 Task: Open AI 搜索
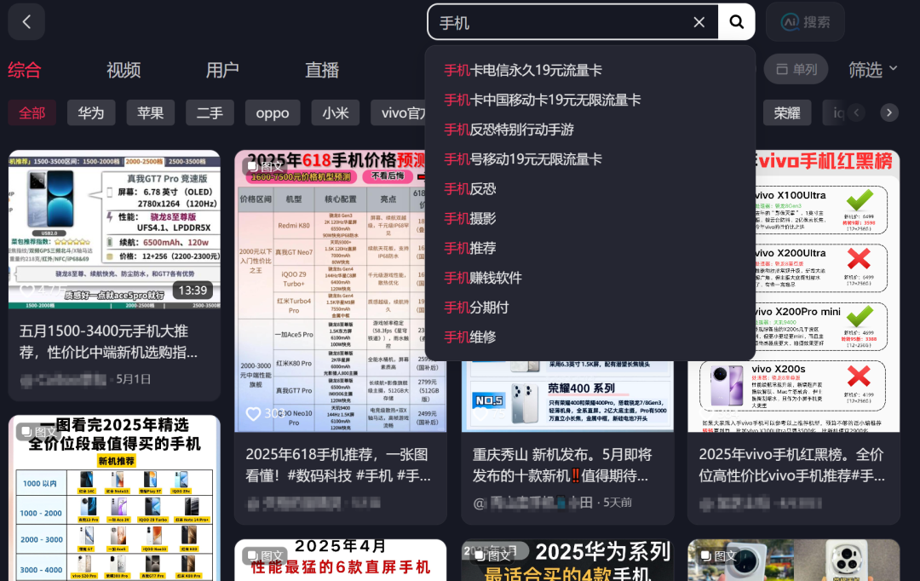805,22
